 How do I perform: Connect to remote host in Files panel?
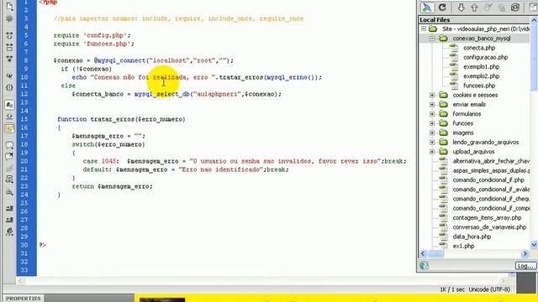(427, 8)
